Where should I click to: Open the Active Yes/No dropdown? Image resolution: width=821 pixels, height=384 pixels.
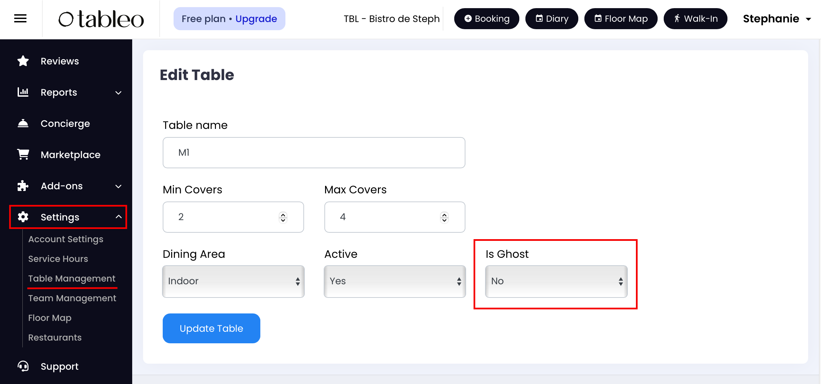(x=395, y=281)
